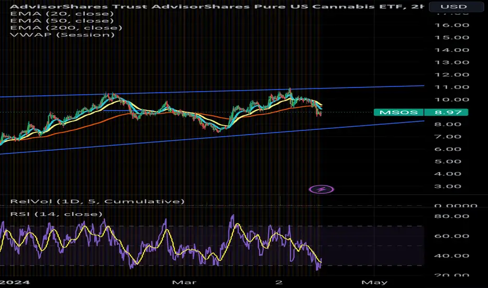The height and width of the screenshot is (288, 488).
Task: Click the RSI 40.00 axis label
Action: [452, 256]
